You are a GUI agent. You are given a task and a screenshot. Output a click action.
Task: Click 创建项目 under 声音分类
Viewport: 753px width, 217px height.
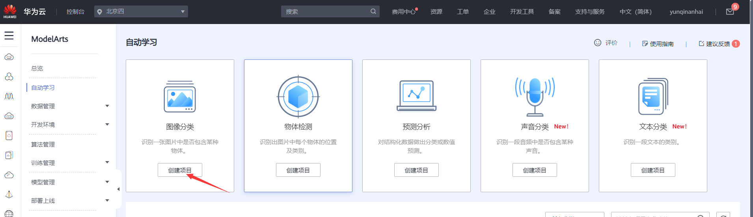(x=535, y=170)
